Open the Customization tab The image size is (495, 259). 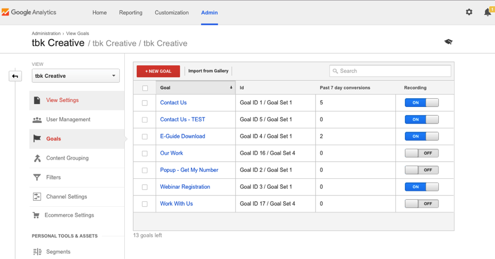pyautogui.click(x=172, y=13)
